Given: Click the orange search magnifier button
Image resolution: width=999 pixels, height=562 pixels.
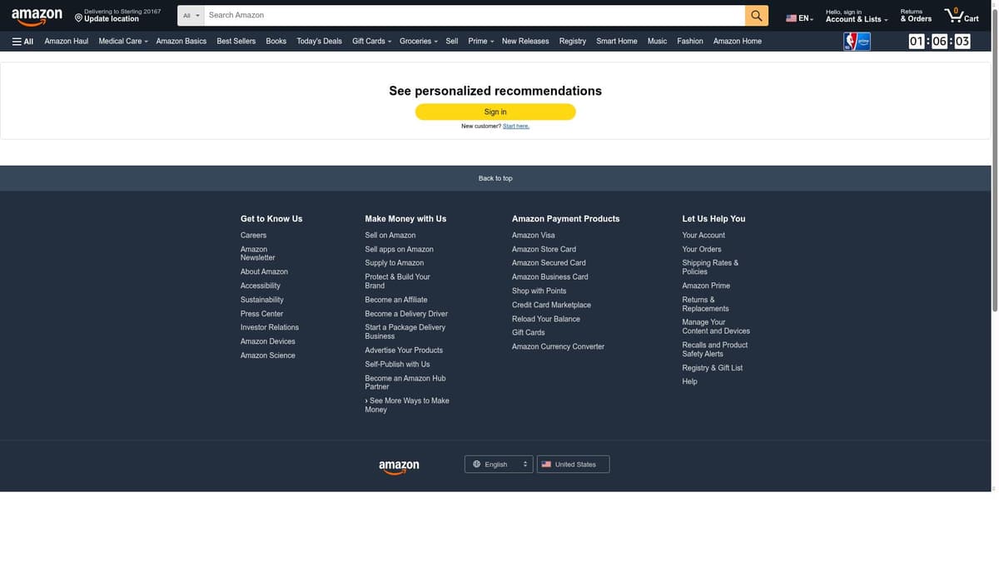Looking at the screenshot, I should point(756,16).
